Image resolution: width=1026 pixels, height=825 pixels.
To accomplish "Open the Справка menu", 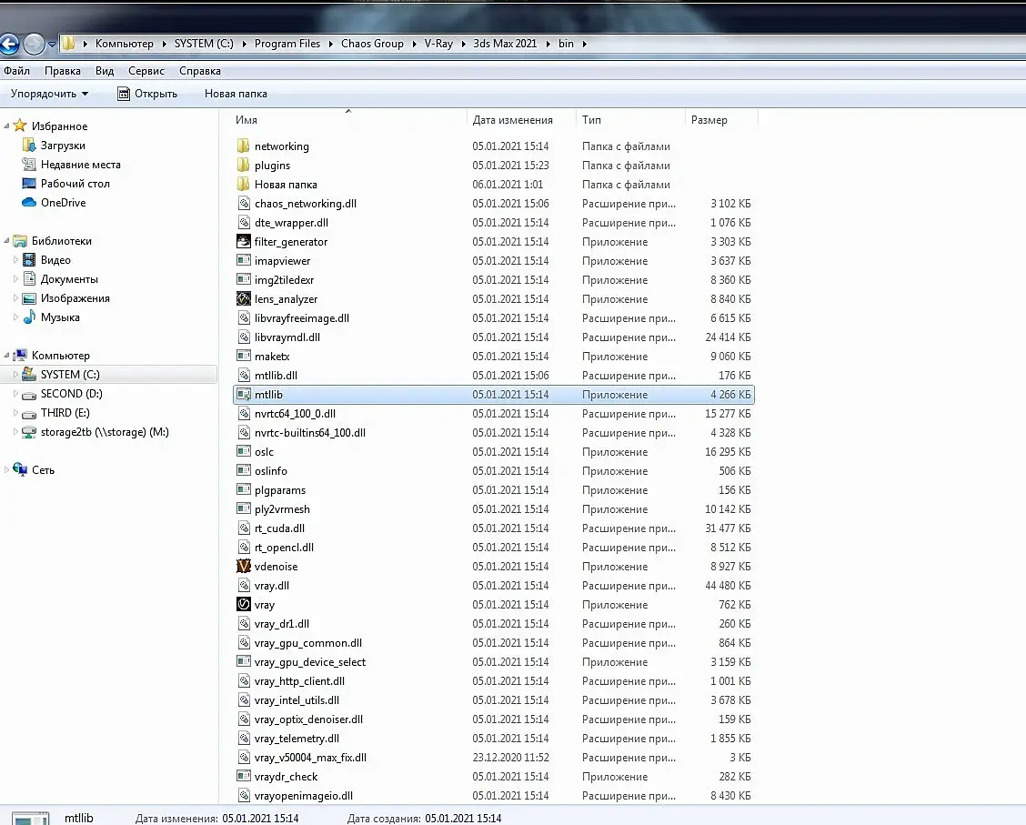I will click(x=199, y=71).
